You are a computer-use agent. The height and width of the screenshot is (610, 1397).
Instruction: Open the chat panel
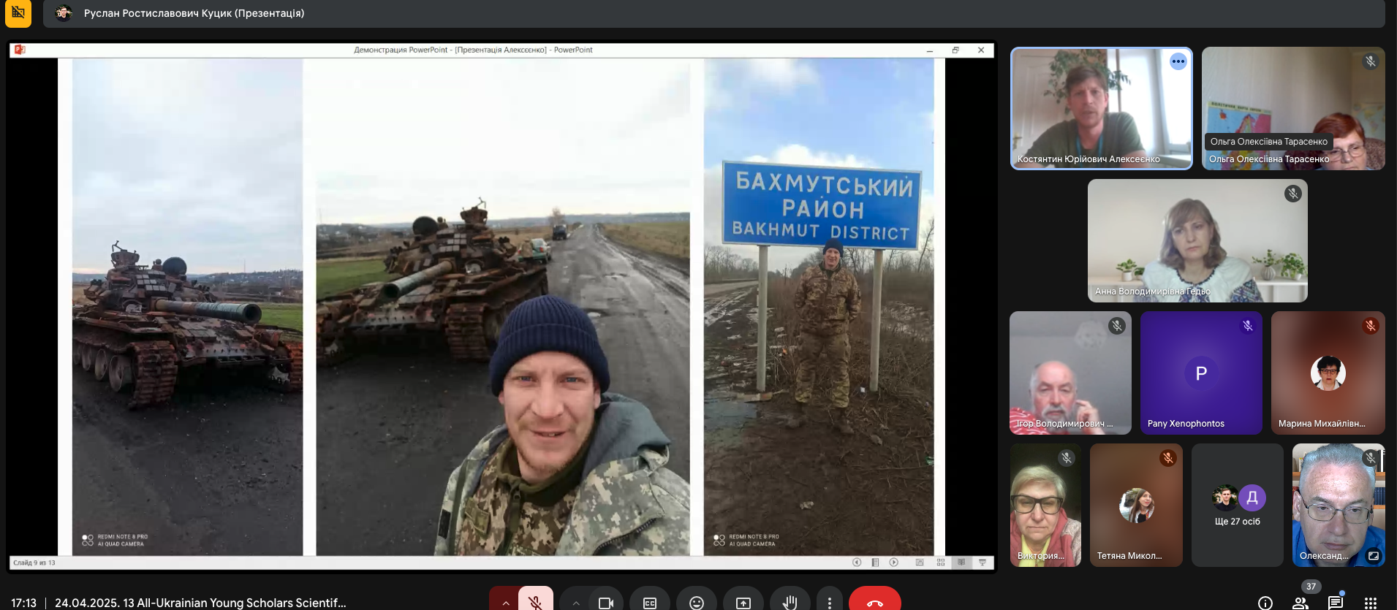[1335, 602]
